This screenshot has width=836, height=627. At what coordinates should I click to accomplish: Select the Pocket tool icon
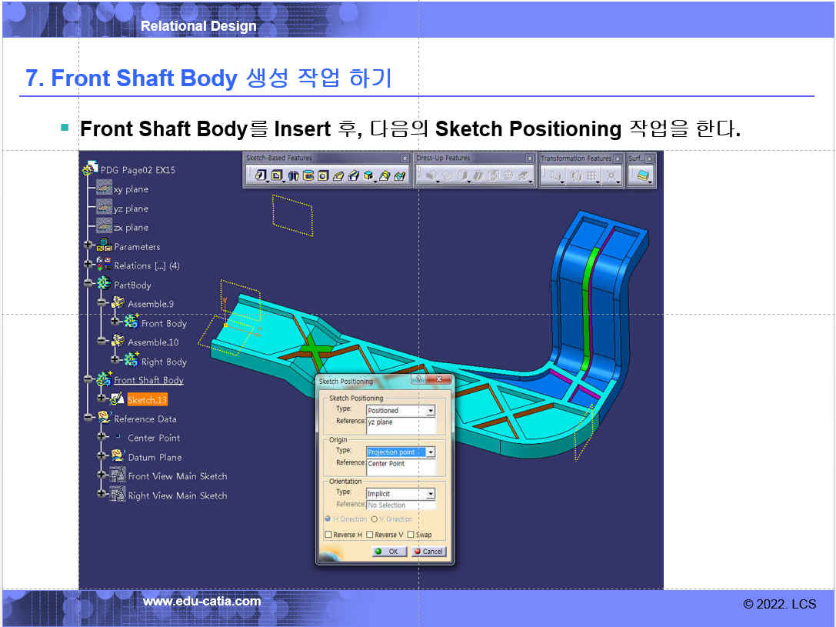[x=276, y=176]
